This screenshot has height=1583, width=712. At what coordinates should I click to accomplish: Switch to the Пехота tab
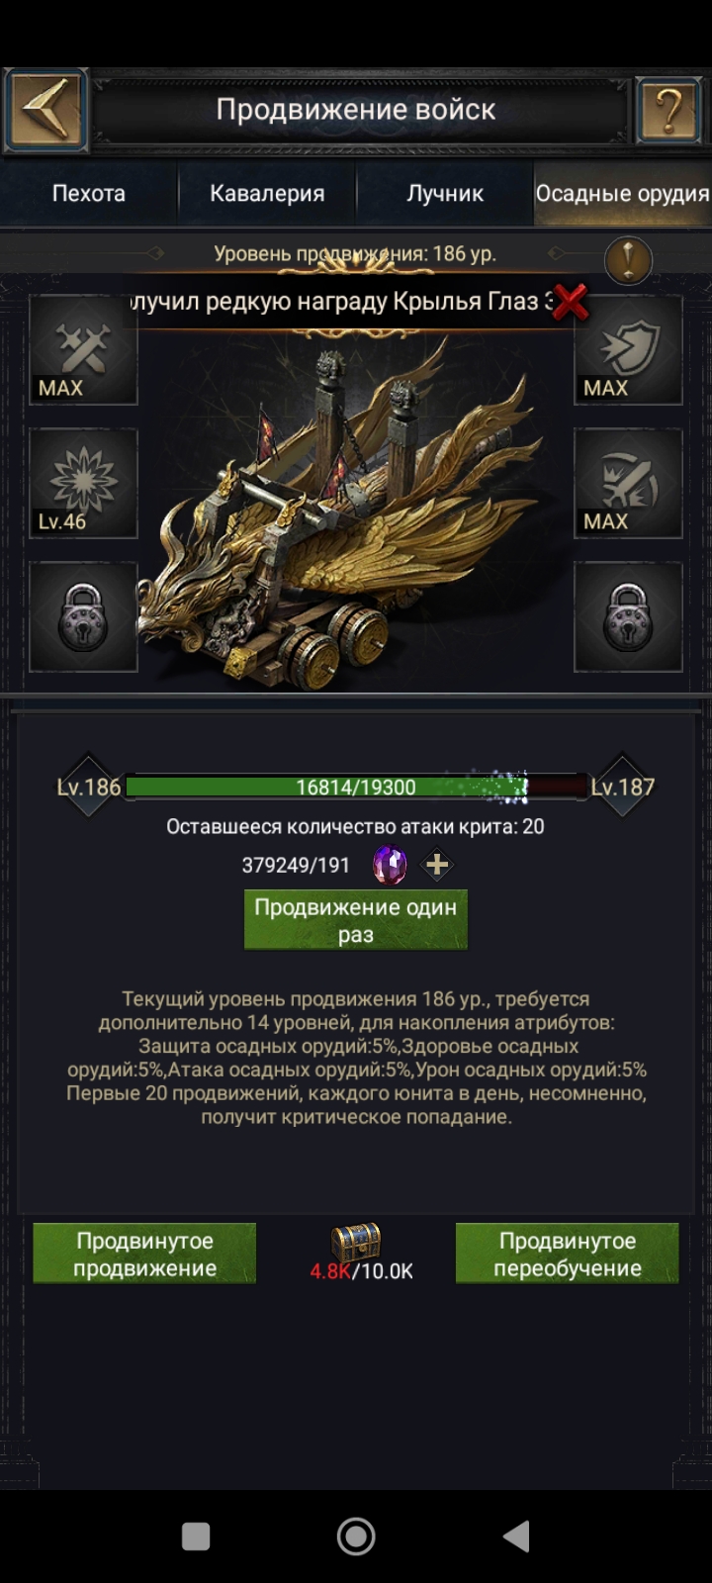pos(89,193)
